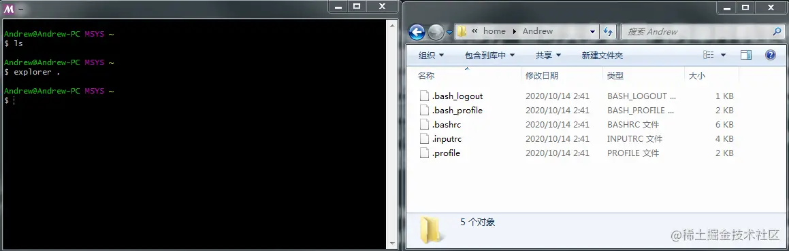Click the .inputrc file icon
This screenshot has height=251, width=789.
(x=424, y=139)
